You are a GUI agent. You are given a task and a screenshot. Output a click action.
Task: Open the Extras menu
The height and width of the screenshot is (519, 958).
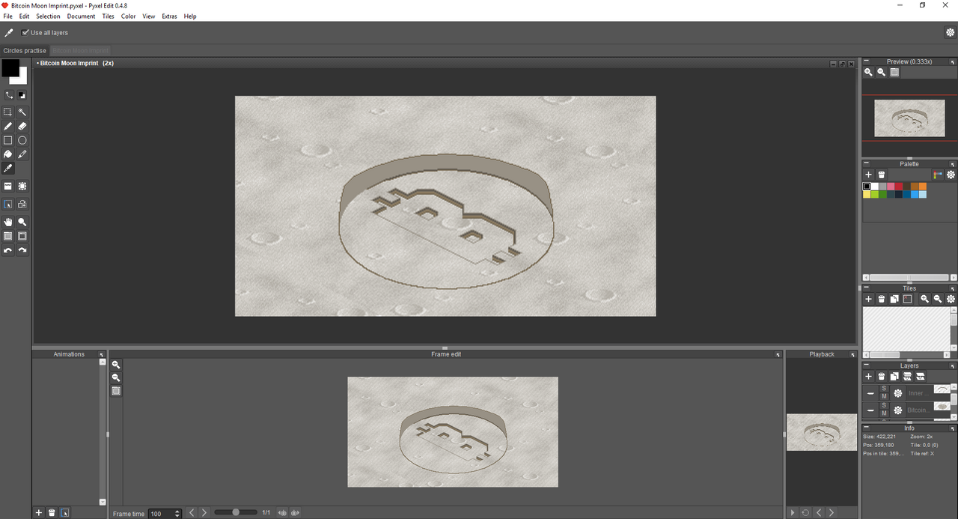point(169,16)
